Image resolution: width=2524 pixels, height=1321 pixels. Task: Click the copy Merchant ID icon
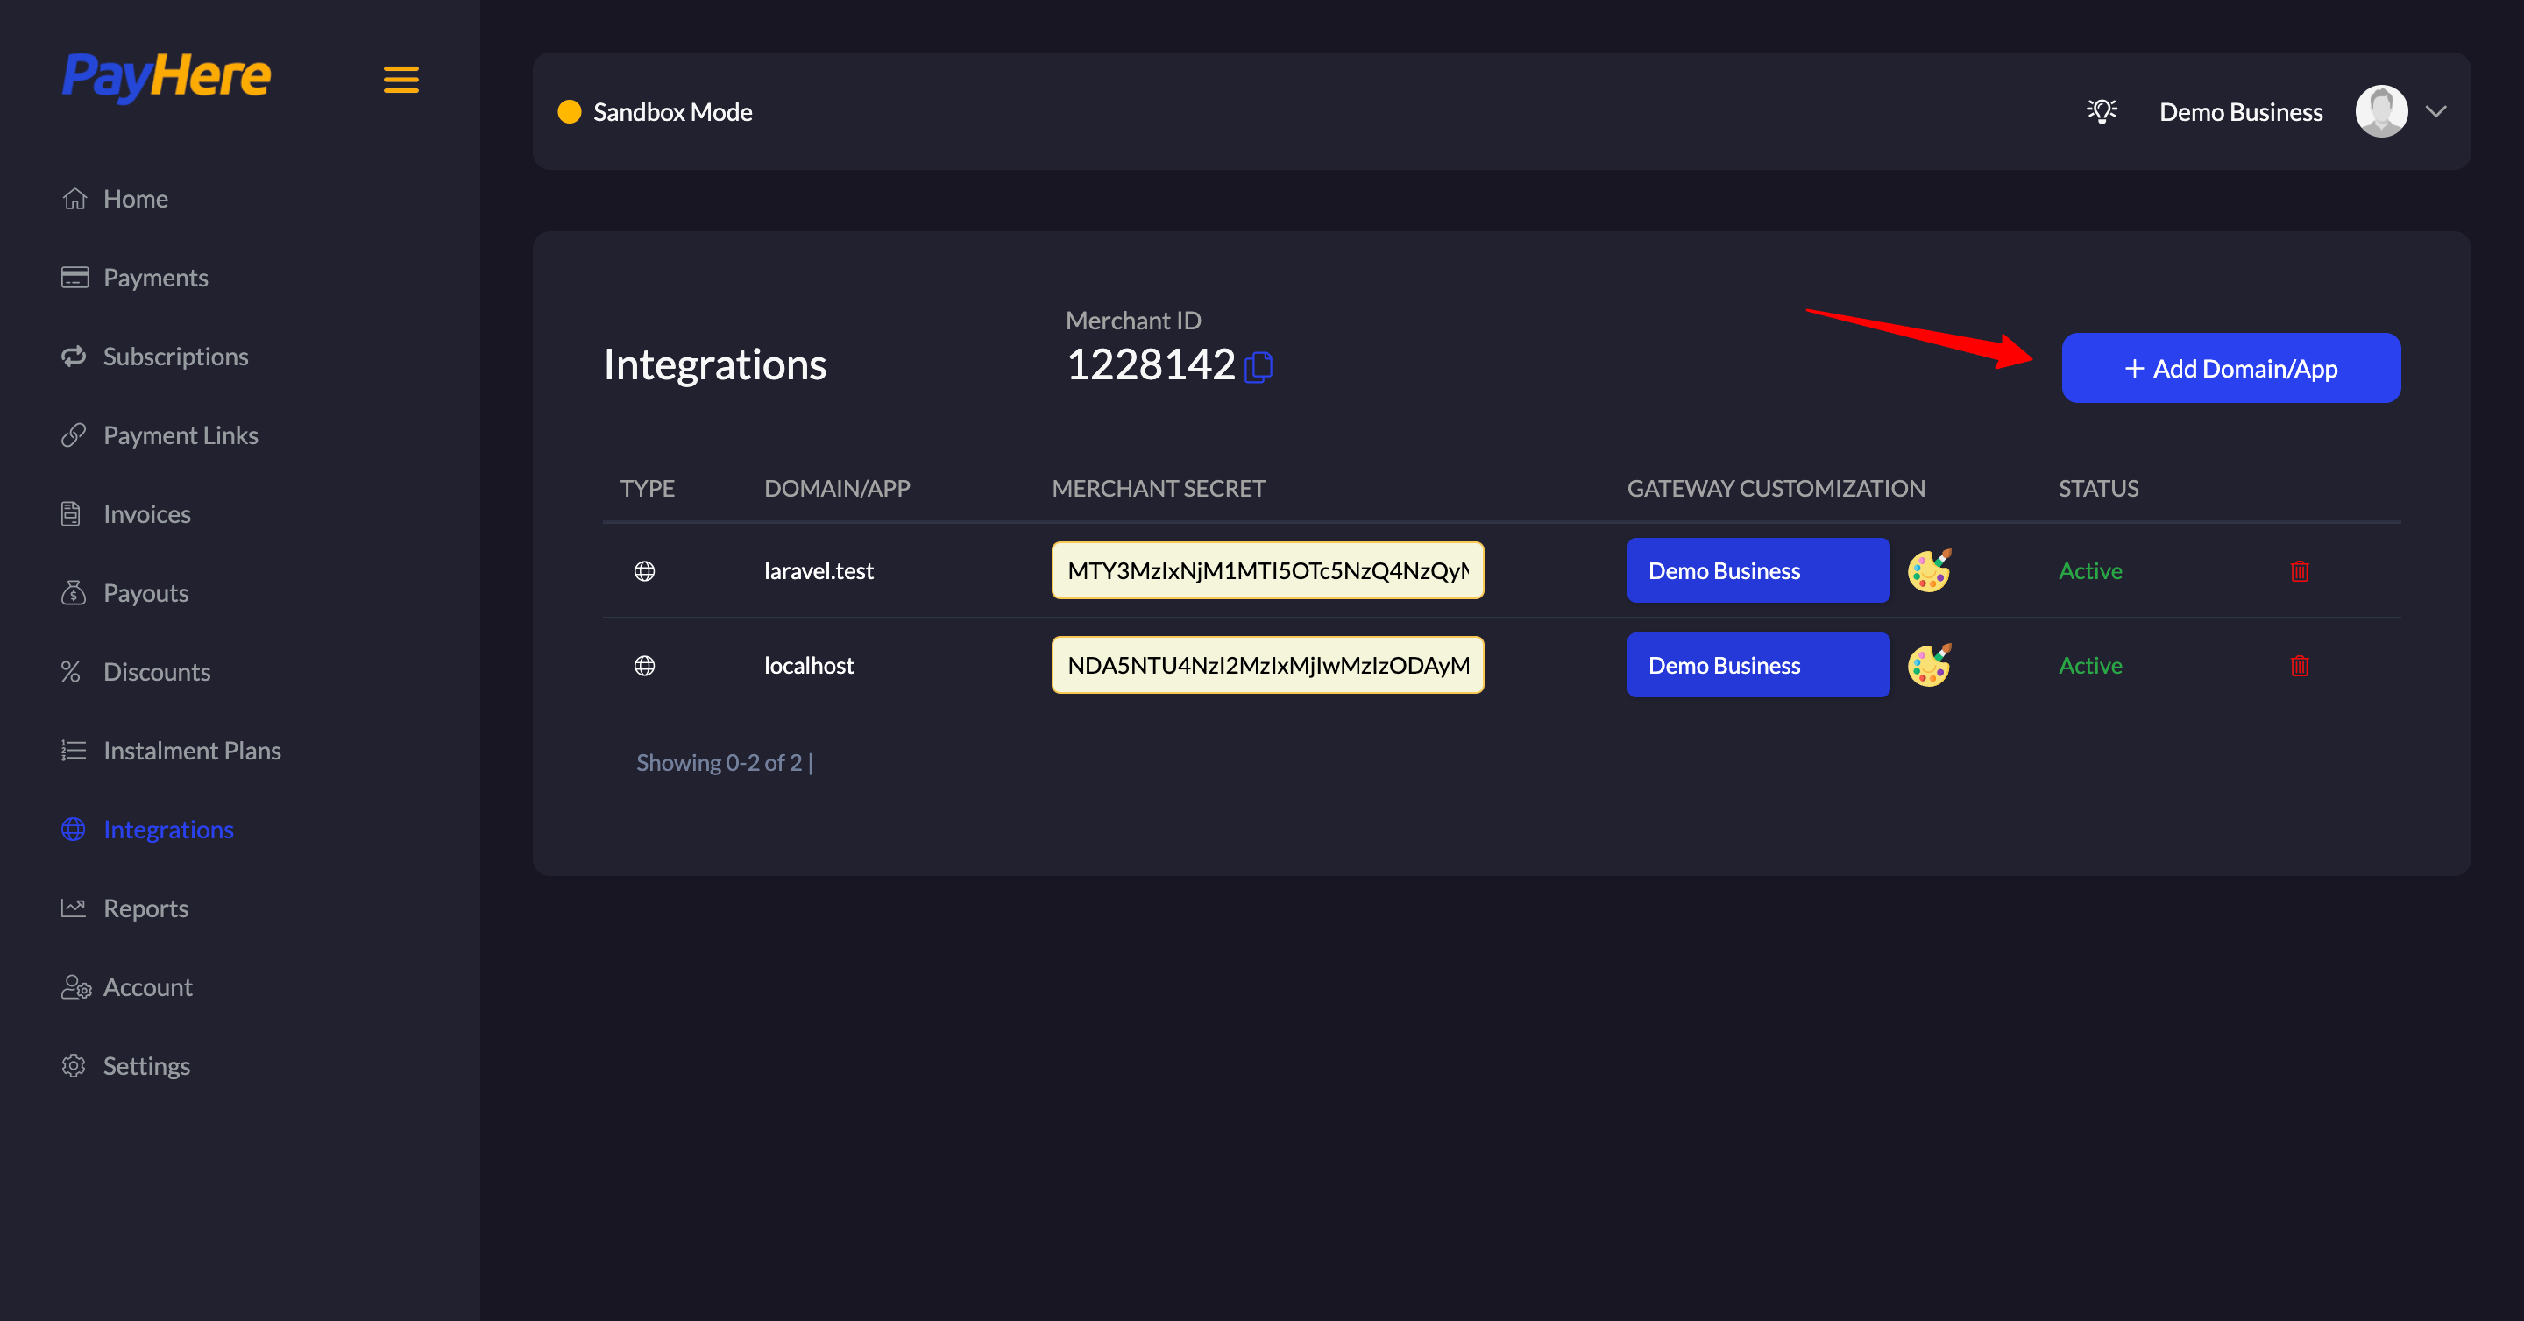point(1260,367)
